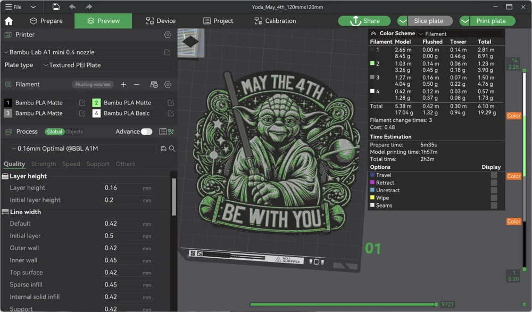Click filament 1 black color swatch
The image size is (532, 312).
[x=8, y=103]
